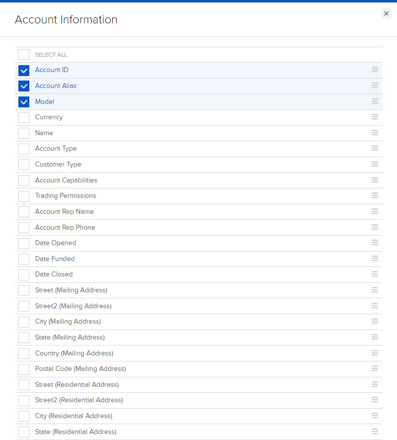
Task: Uncheck the Model checkbox
Action: click(23, 101)
